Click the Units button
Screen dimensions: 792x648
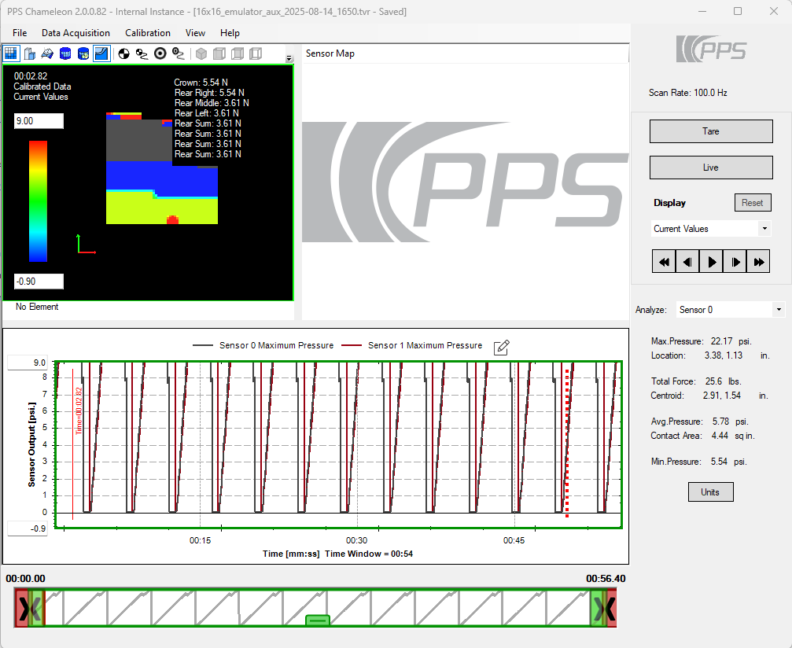click(x=710, y=492)
